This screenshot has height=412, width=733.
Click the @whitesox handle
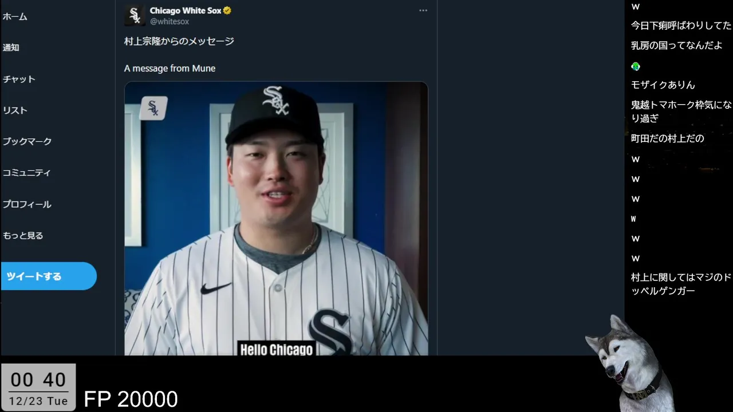tap(170, 21)
